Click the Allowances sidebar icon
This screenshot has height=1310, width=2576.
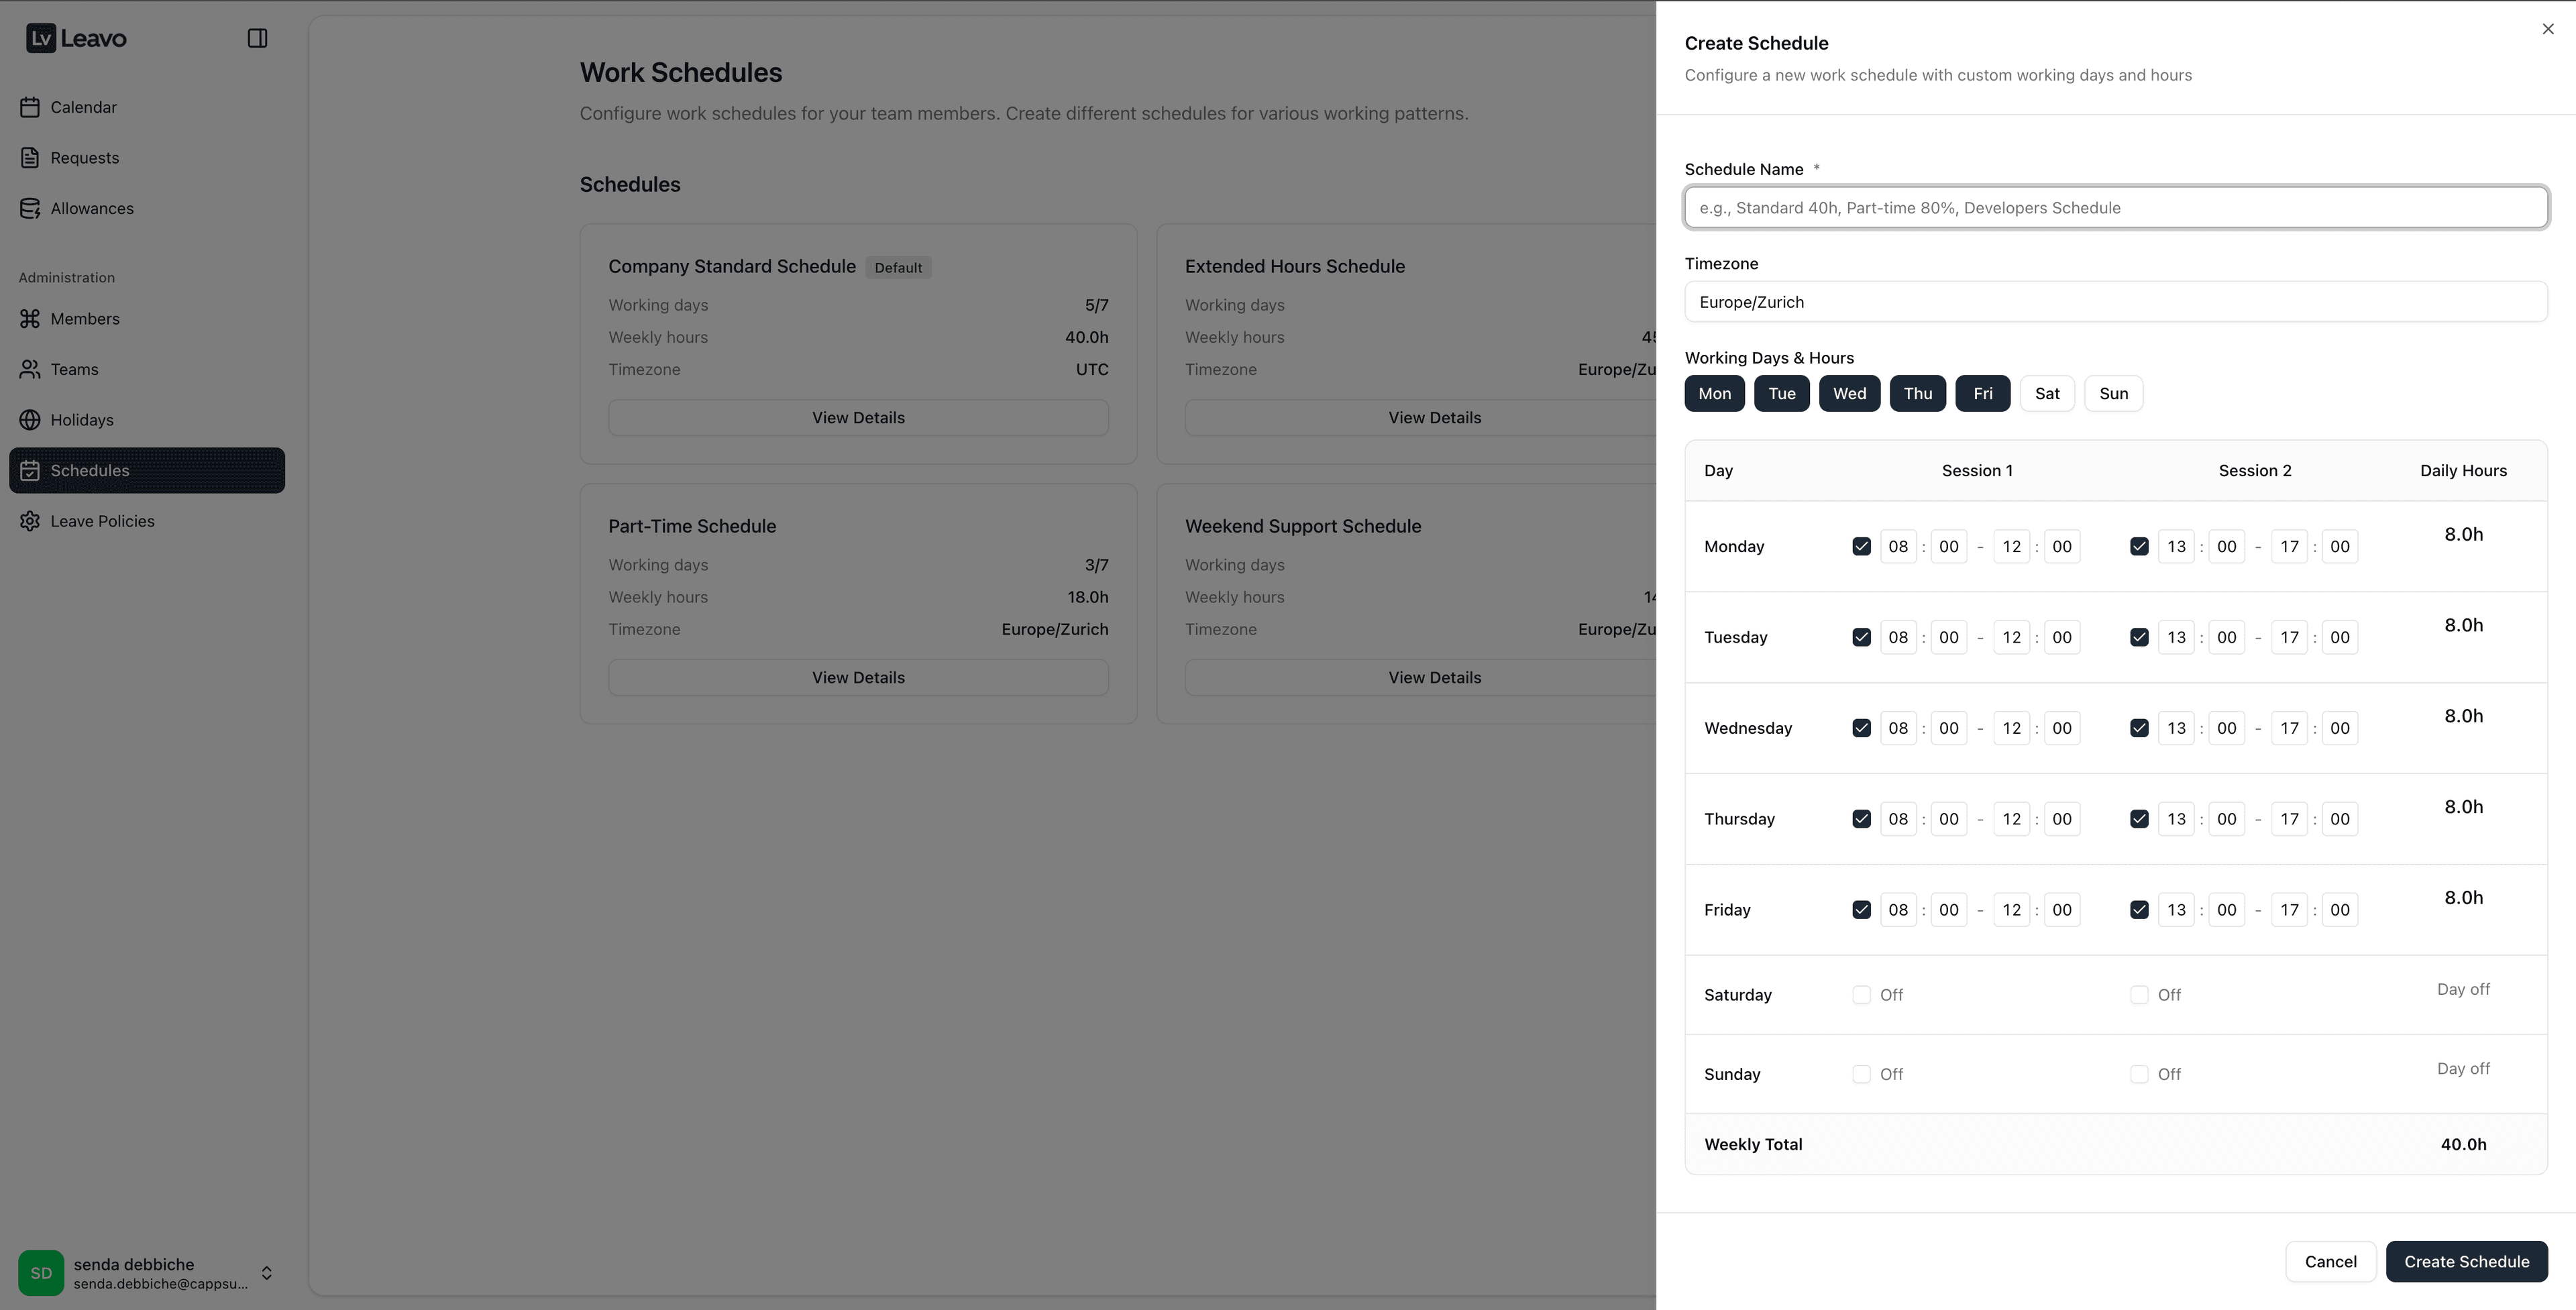(x=30, y=208)
